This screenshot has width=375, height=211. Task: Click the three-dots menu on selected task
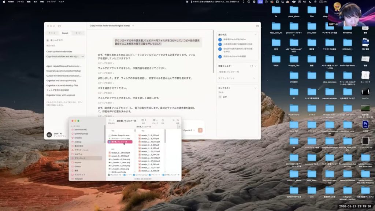tap(83, 56)
